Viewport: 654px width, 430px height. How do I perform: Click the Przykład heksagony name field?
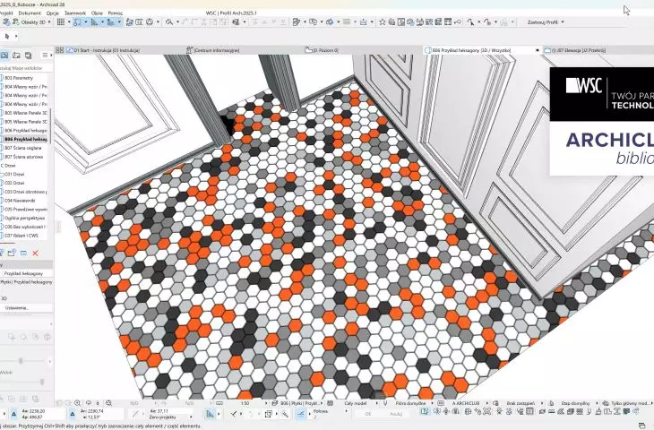[x=27, y=273]
